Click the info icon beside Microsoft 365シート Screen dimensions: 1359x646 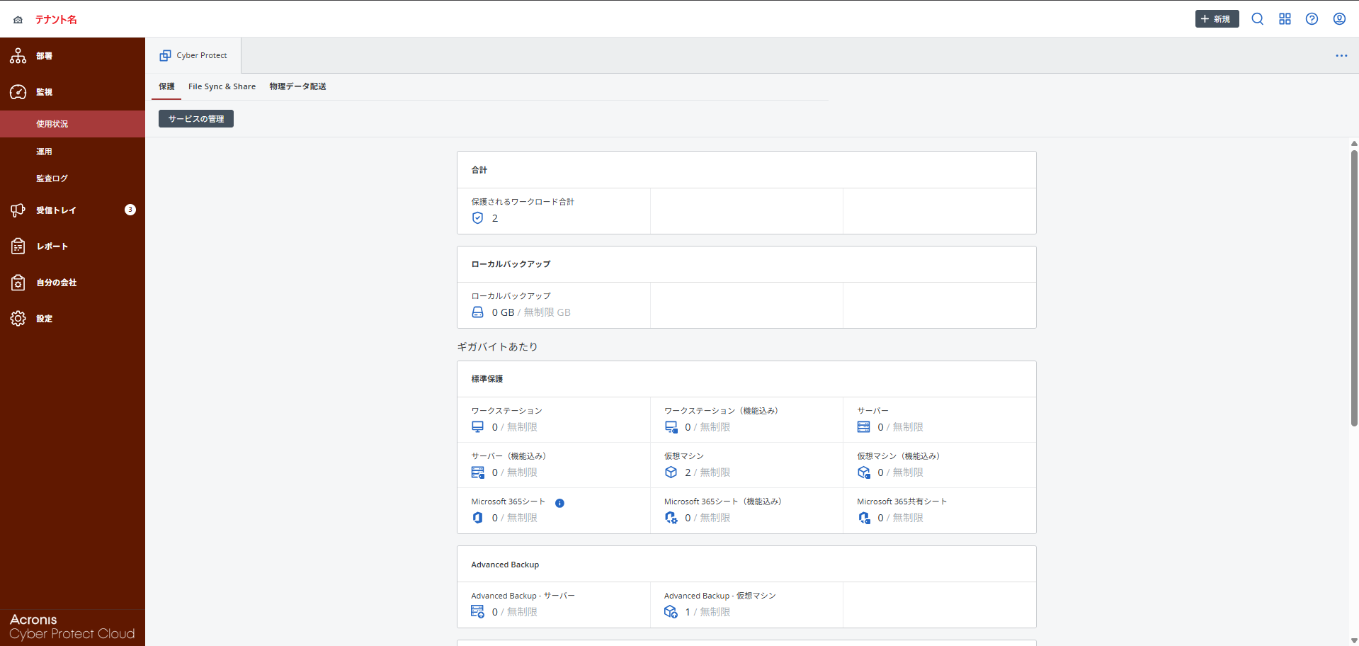[x=559, y=503]
